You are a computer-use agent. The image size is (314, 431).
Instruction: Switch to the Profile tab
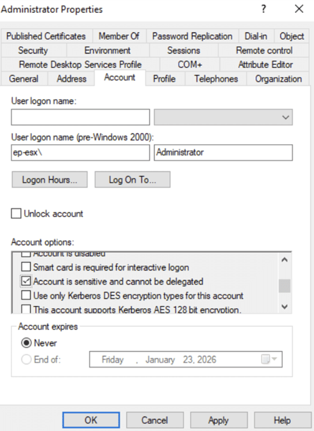pyautogui.click(x=165, y=79)
